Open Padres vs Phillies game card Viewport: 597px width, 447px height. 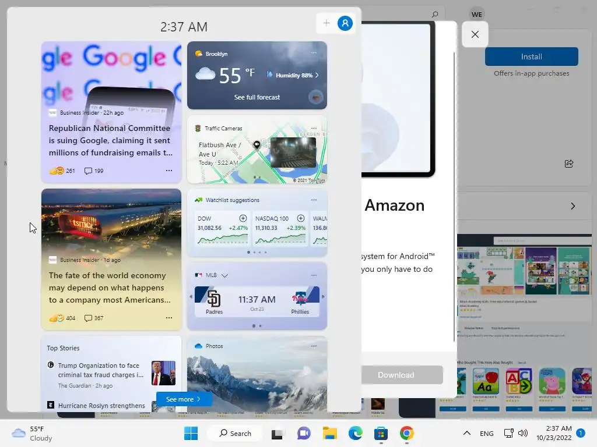coord(257,301)
